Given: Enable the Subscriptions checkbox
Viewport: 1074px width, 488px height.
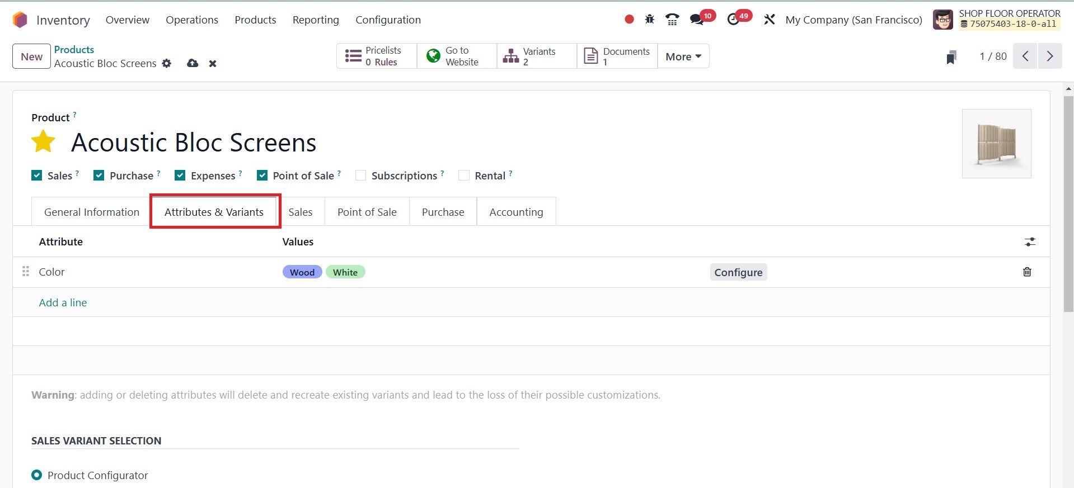Looking at the screenshot, I should click(x=361, y=176).
